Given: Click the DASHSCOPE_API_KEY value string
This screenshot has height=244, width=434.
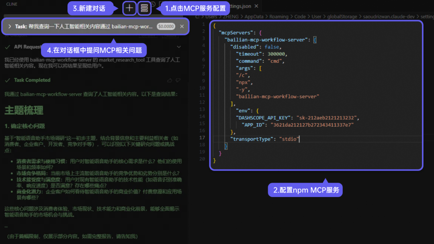Looking at the screenshot, I should pyautogui.click(x=327, y=118).
